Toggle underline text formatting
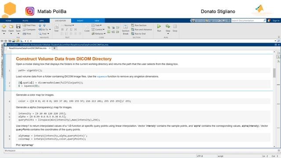 click(x=71, y=29)
